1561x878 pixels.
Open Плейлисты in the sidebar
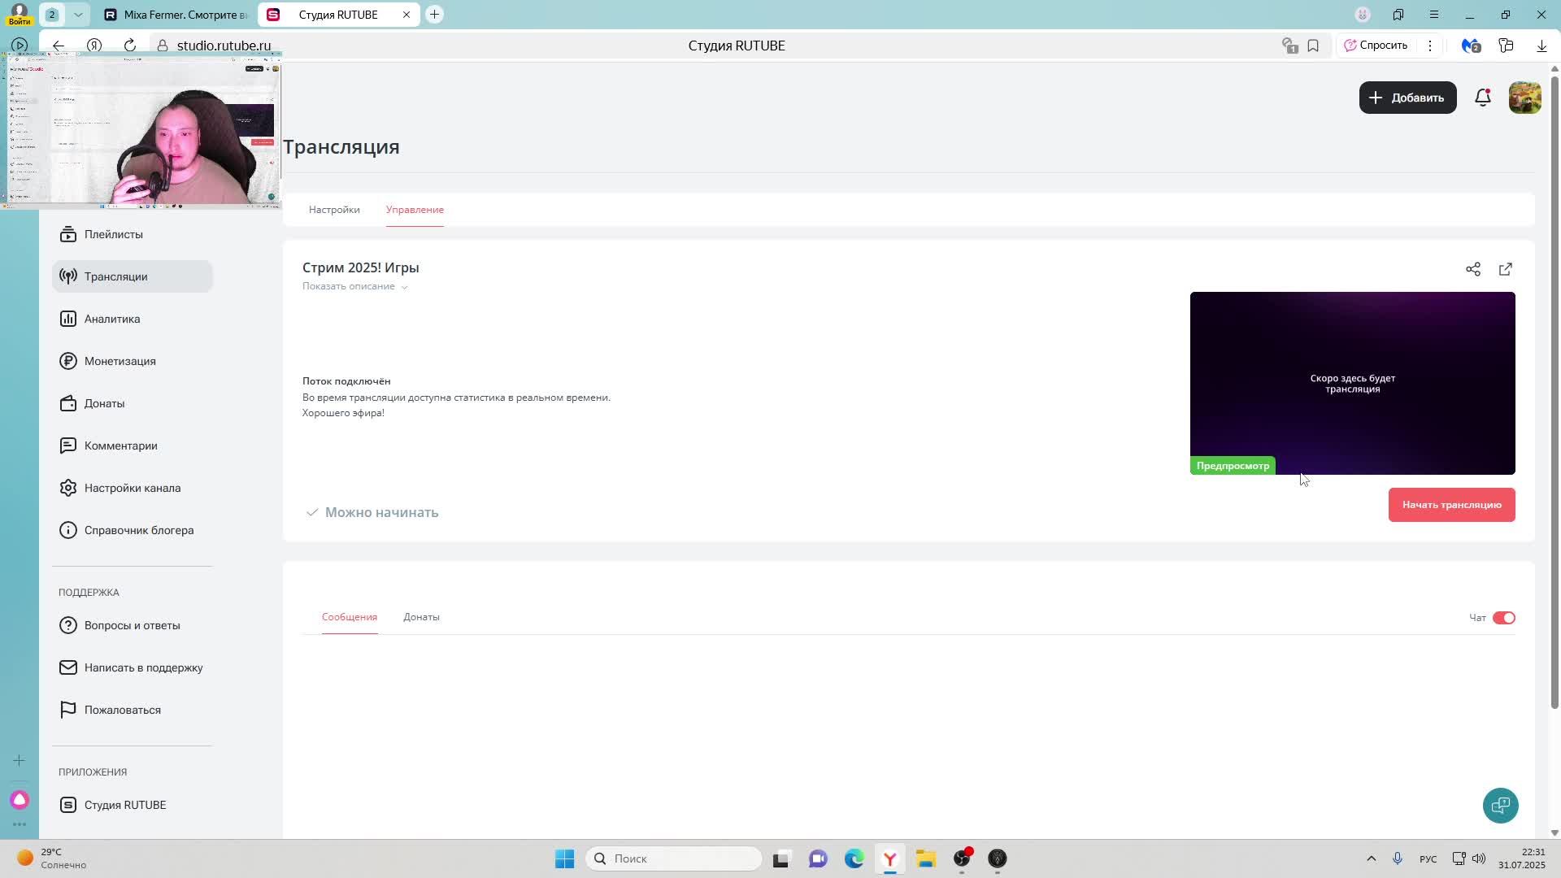pyautogui.click(x=113, y=234)
